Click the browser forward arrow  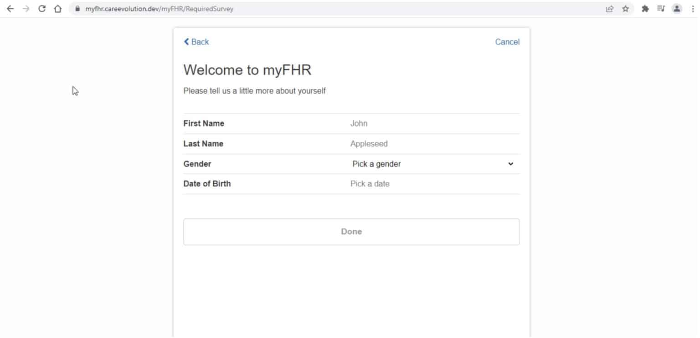26,9
